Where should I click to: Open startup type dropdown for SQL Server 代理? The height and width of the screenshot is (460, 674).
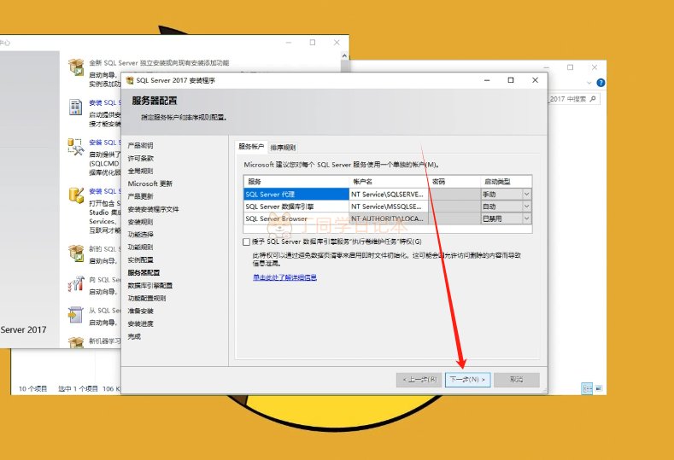526,194
